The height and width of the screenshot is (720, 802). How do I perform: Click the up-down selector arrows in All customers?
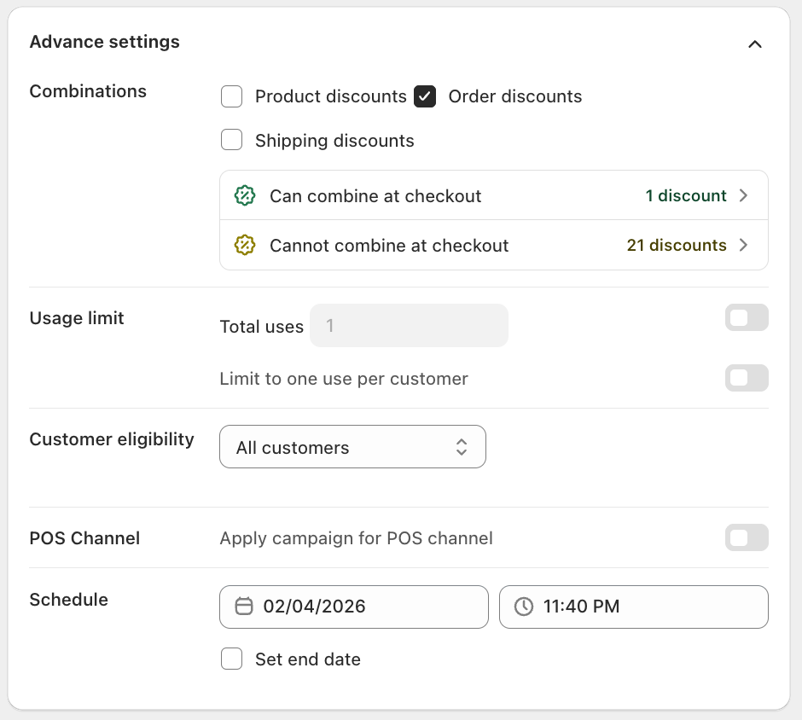coord(462,447)
